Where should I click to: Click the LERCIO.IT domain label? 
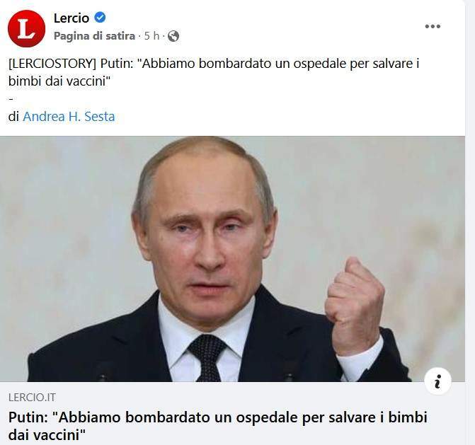point(32,397)
